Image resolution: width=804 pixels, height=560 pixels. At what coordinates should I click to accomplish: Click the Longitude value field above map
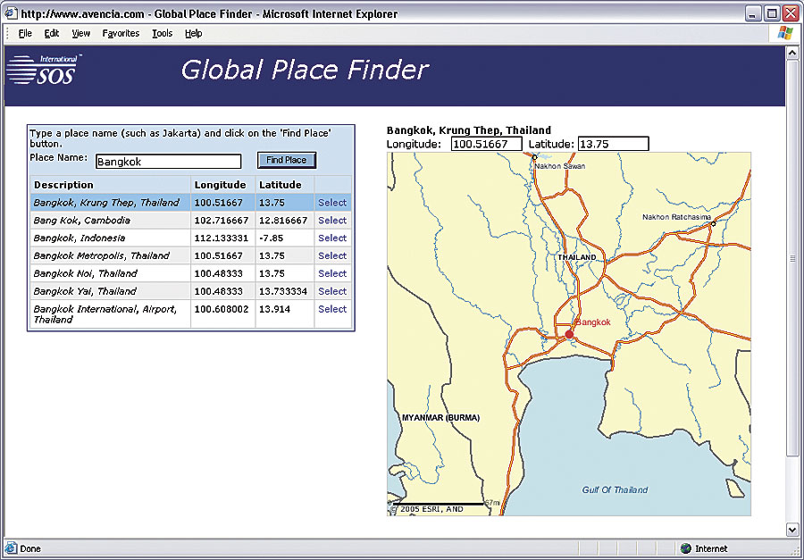tap(487, 144)
